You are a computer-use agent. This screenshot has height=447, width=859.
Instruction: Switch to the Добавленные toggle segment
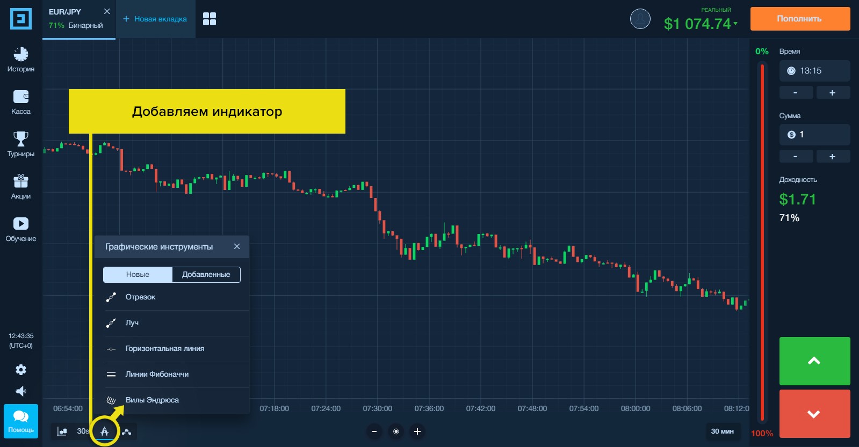pyautogui.click(x=206, y=274)
